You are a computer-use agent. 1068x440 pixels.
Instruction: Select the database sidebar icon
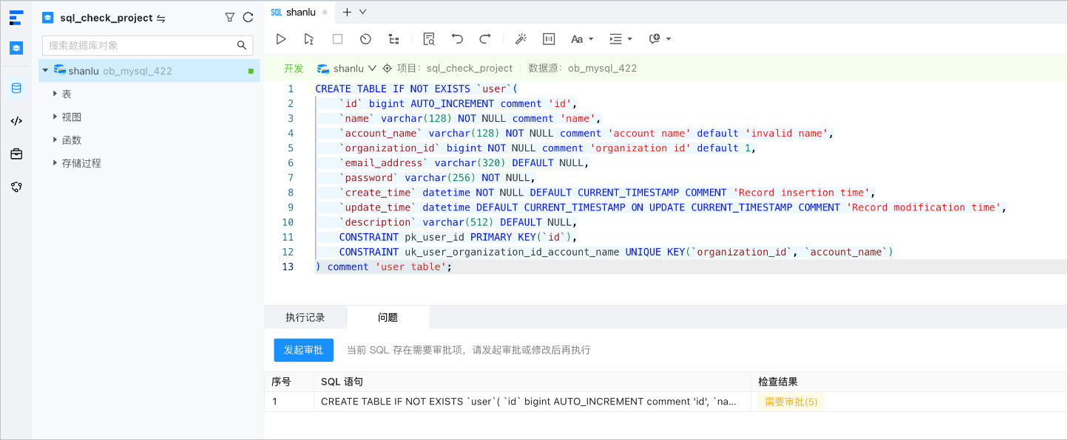16,89
